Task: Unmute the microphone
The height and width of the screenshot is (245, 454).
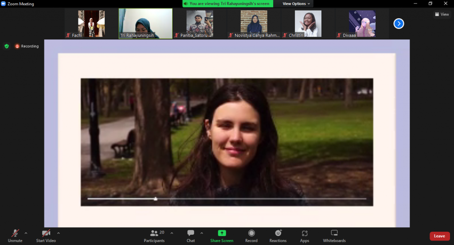Action: (15, 235)
